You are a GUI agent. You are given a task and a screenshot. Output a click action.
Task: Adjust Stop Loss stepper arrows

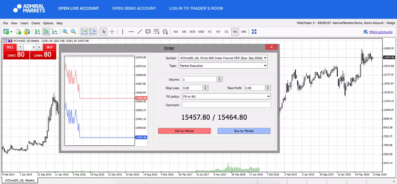[205, 88]
